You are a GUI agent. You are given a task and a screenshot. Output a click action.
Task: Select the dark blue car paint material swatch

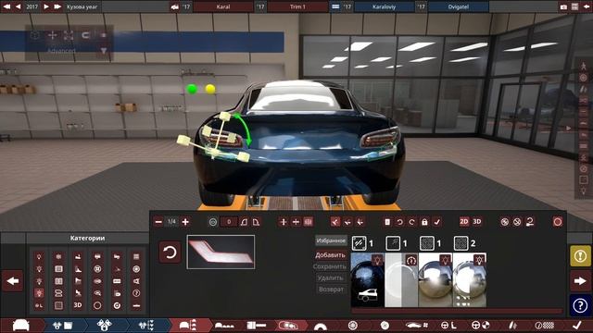(368, 279)
